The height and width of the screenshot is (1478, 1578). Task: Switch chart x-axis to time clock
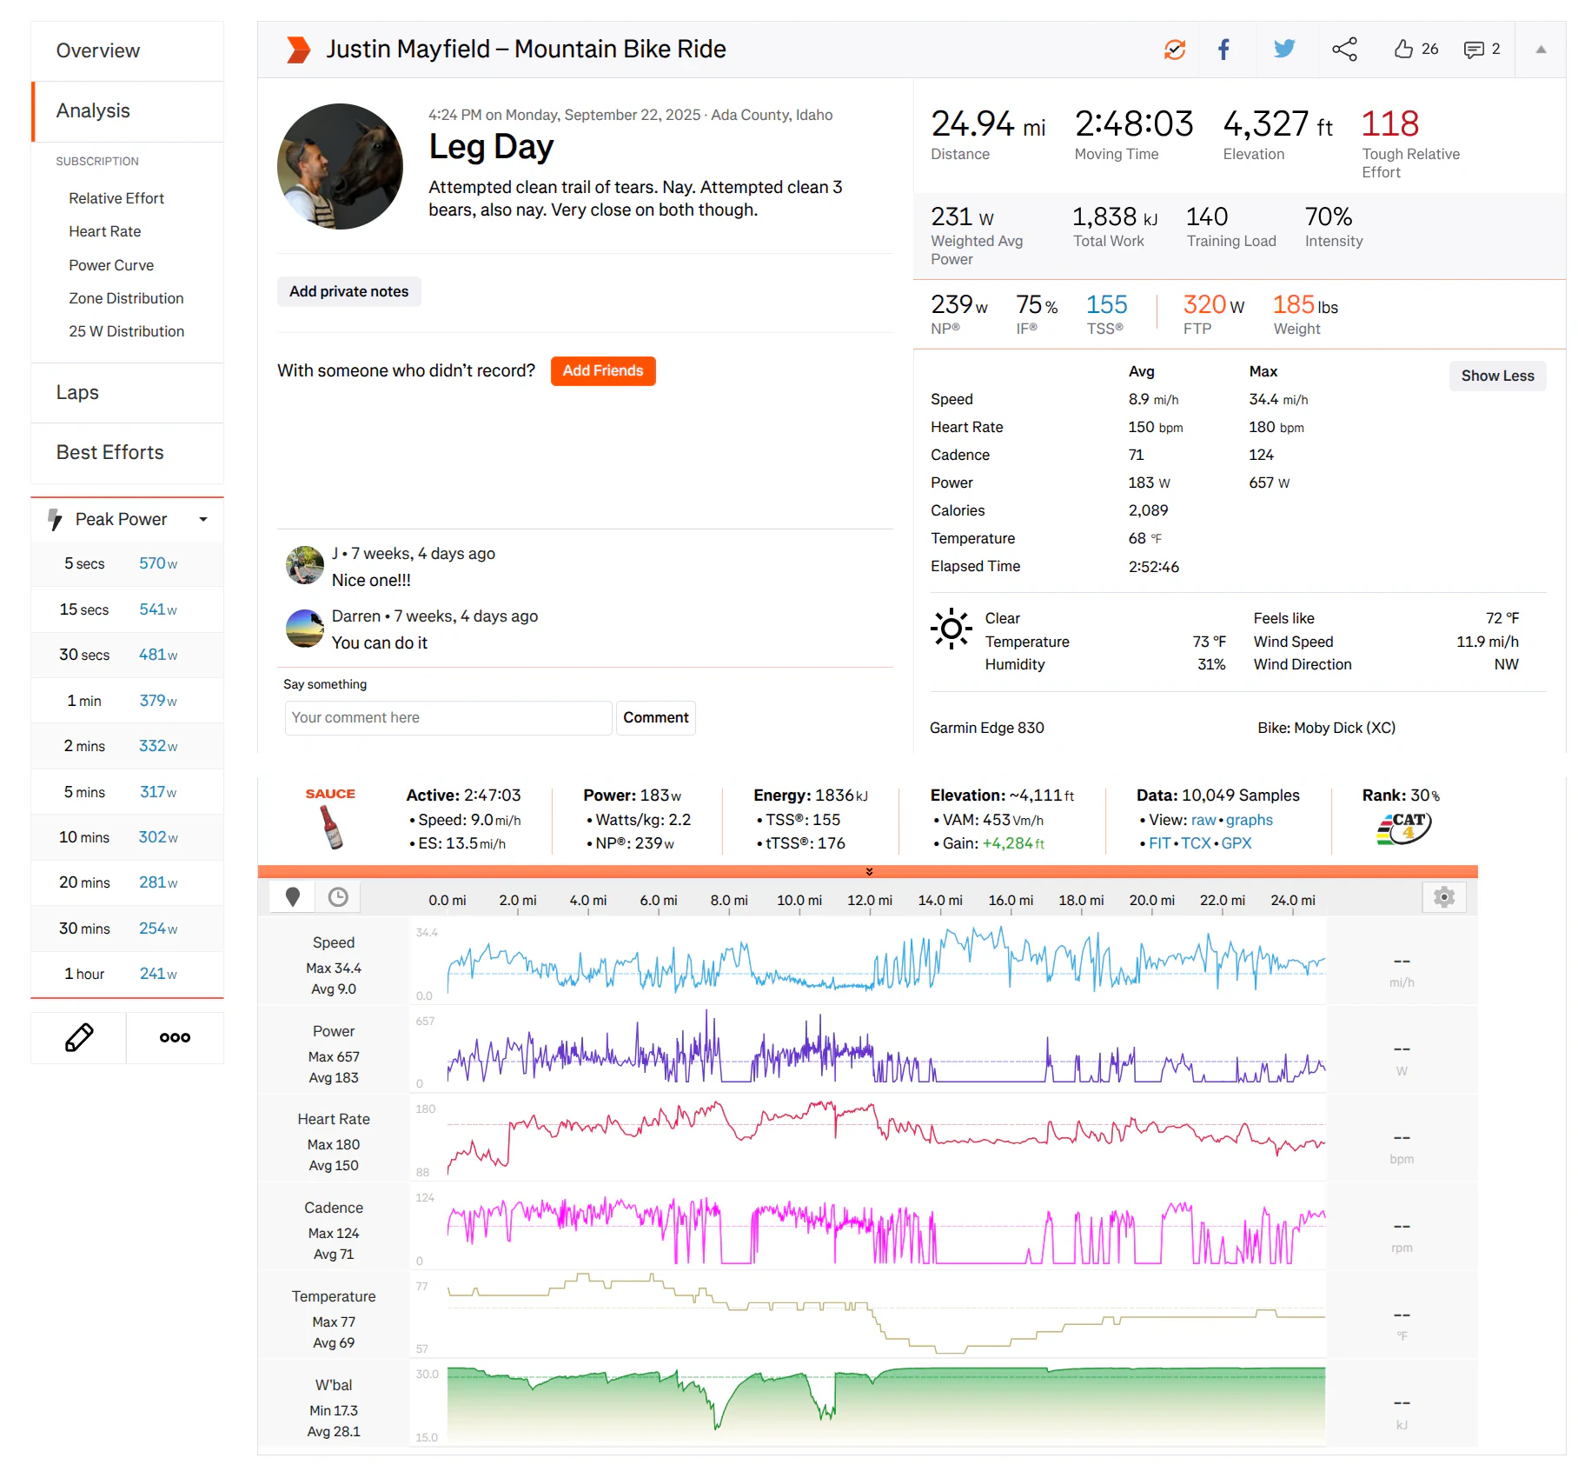click(x=338, y=897)
